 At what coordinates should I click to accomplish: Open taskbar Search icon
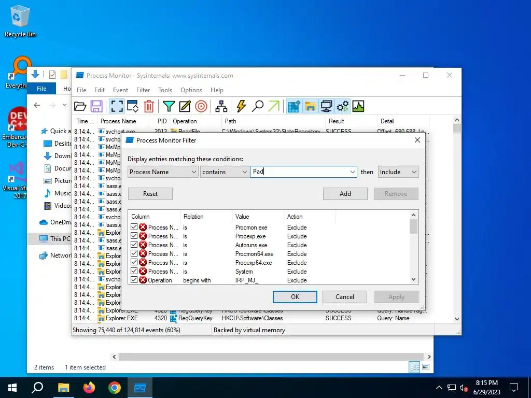37,388
